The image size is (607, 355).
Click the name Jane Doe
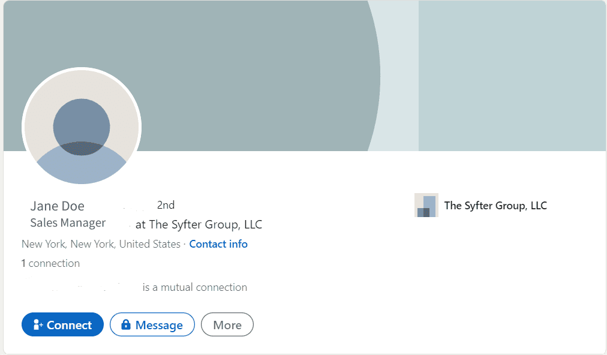[58, 206]
